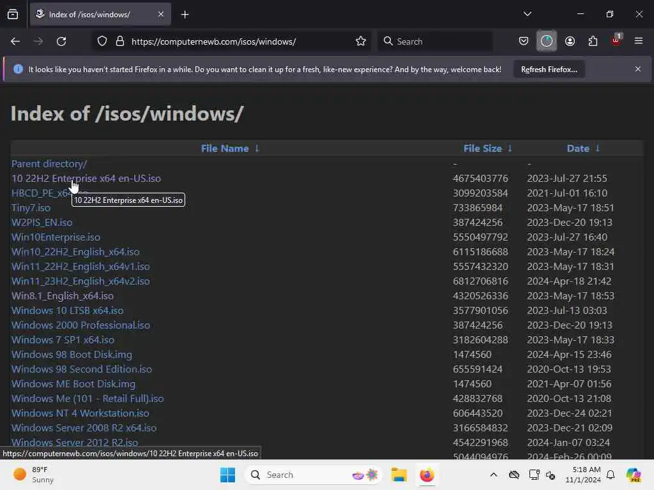Click file size 4675403776
The image size is (654, 490).
(480, 179)
